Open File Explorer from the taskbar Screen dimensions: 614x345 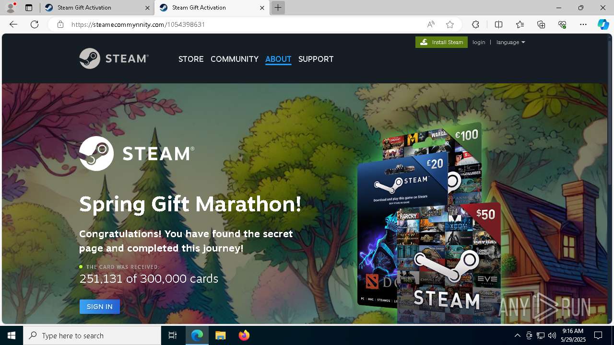pyautogui.click(x=220, y=335)
